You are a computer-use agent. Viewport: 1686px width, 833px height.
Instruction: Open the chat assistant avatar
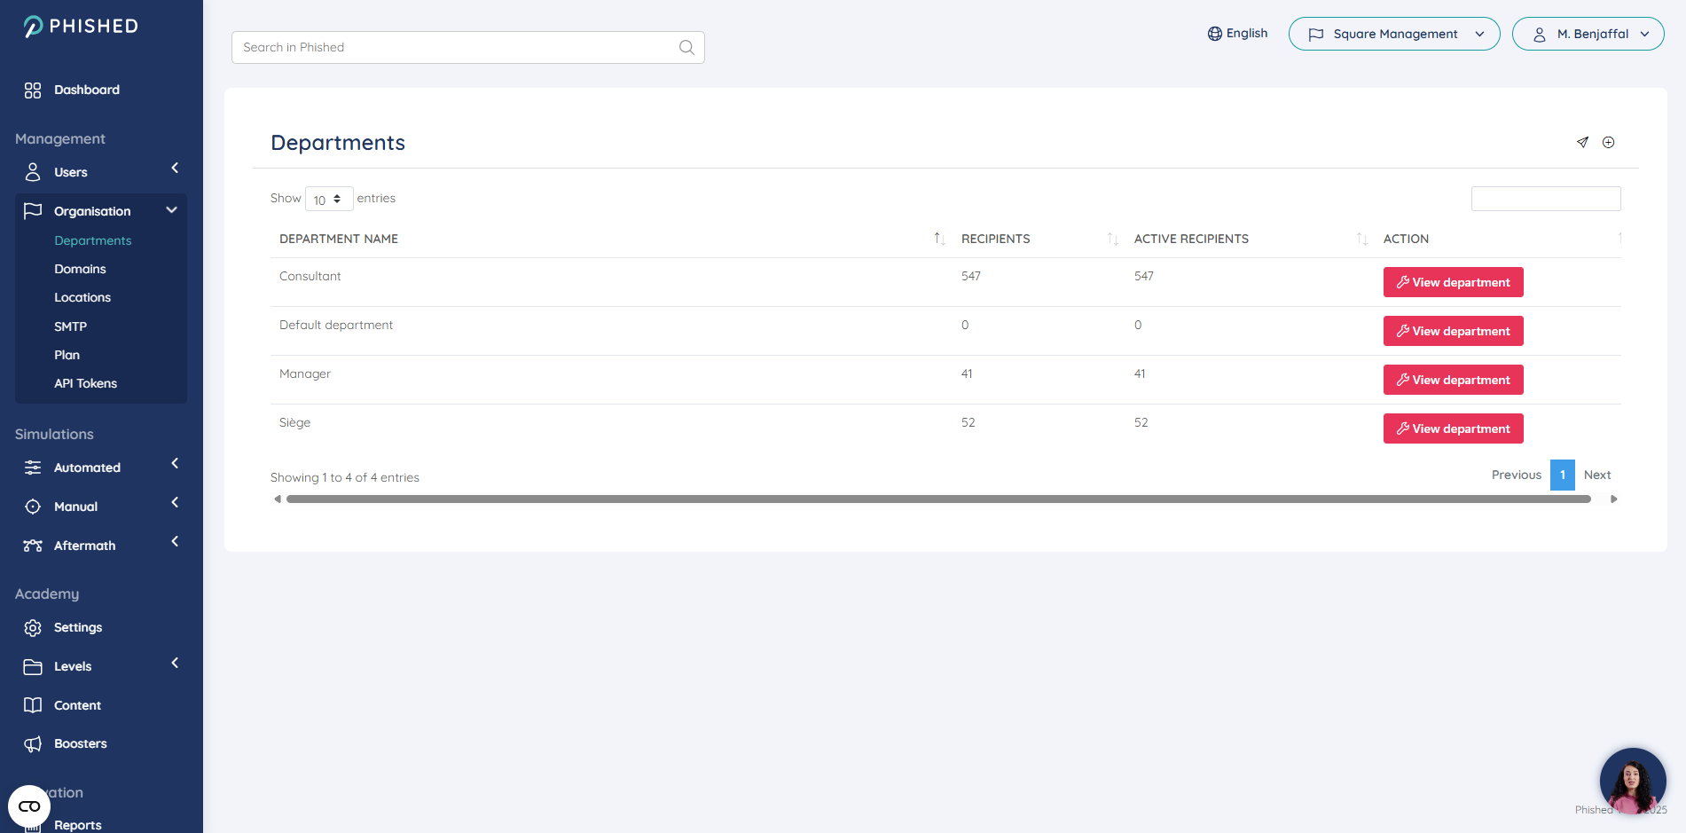[1632, 781]
